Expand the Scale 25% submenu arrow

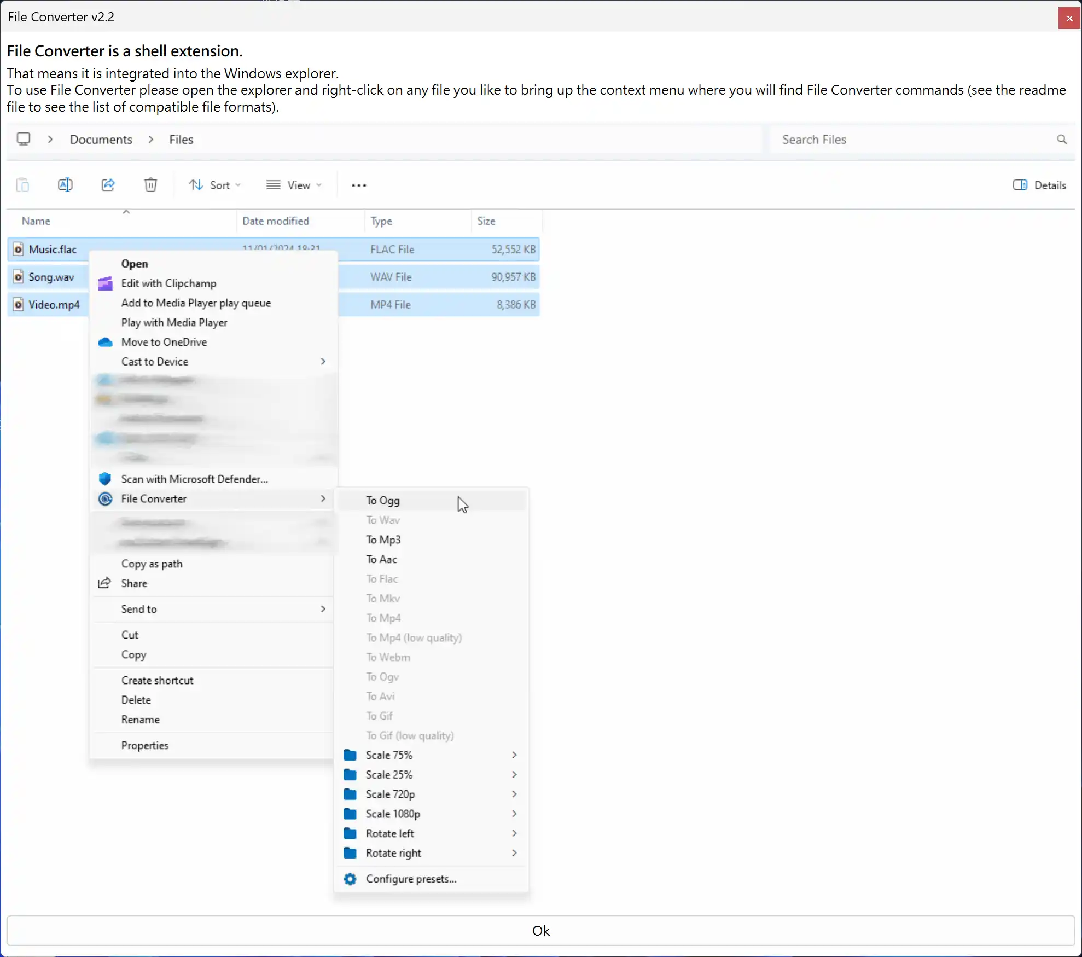point(514,775)
